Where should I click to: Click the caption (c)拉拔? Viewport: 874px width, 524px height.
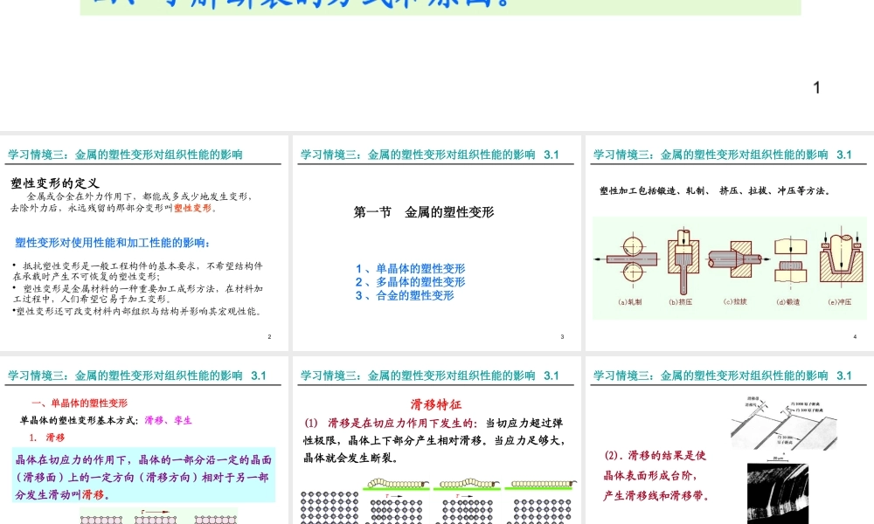[x=735, y=301]
